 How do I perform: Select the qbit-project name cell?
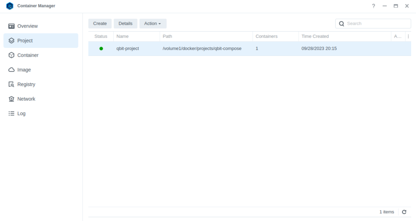pos(128,48)
